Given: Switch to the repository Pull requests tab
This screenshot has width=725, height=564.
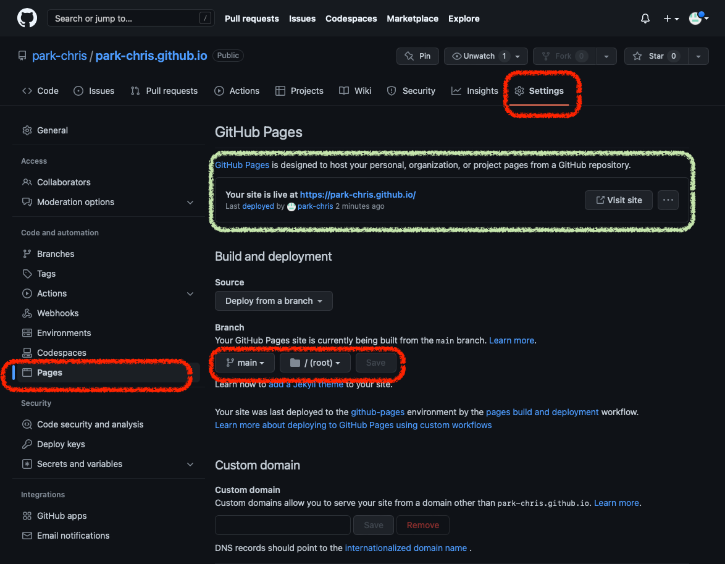Looking at the screenshot, I should (164, 91).
